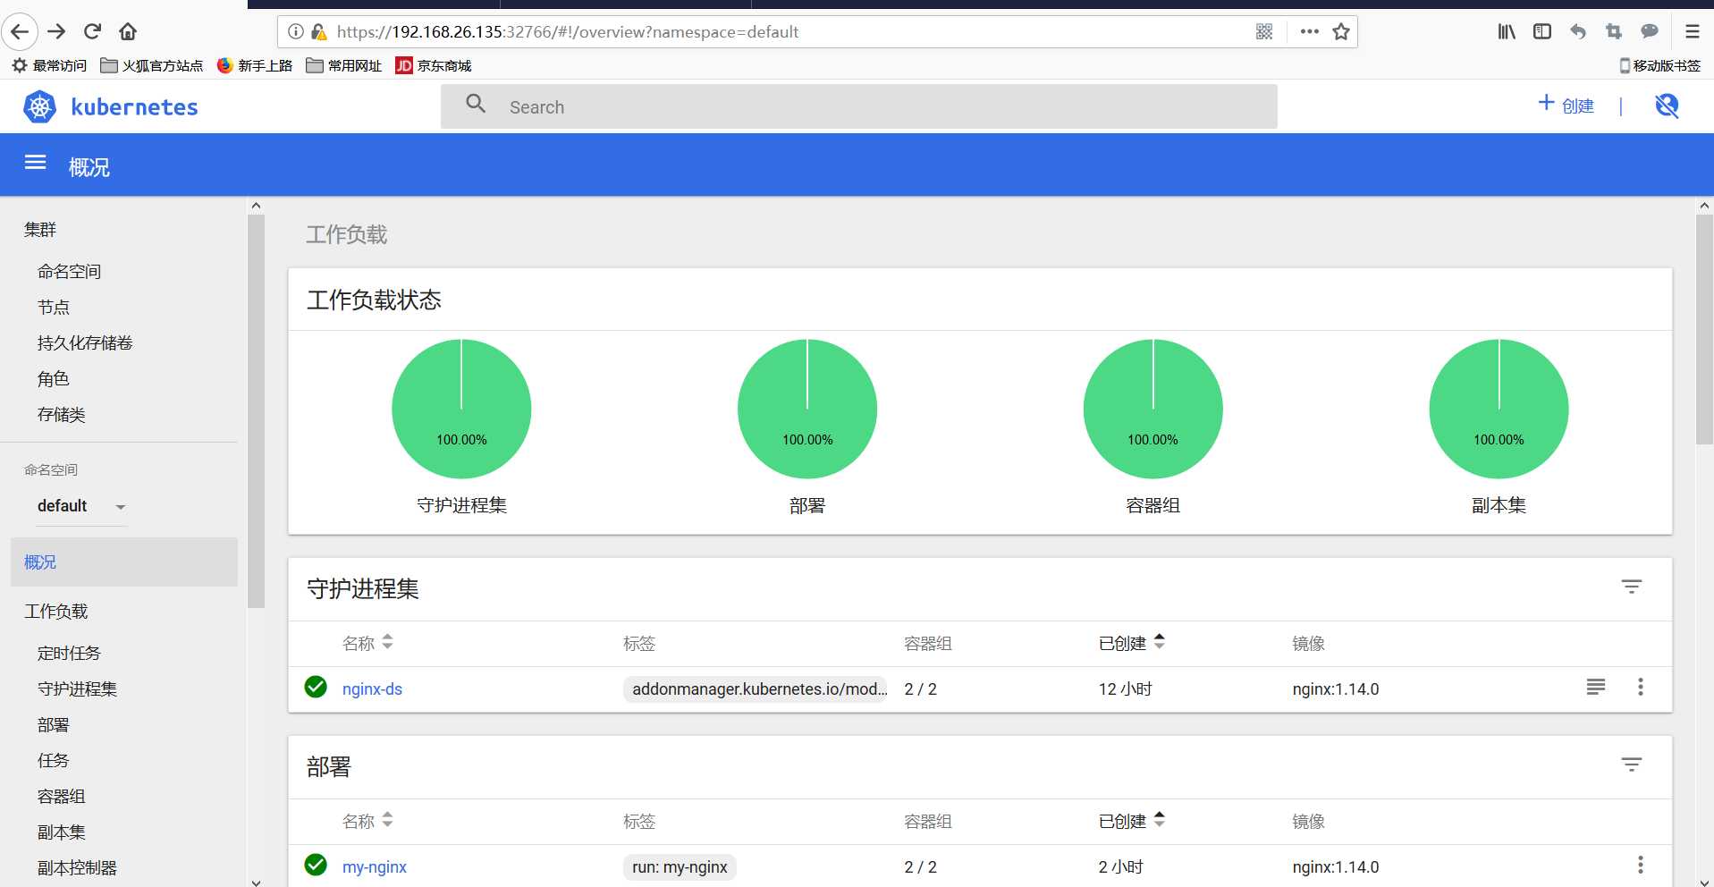This screenshot has width=1714, height=887.
Task: Go to 命名空间 in sidebar
Action: [x=69, y=272]
